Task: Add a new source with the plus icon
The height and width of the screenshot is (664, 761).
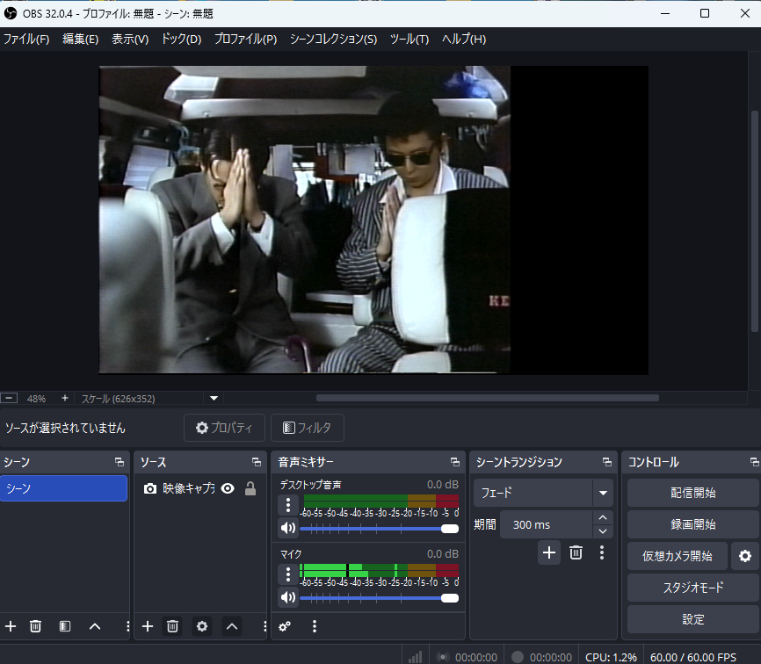Action: pos(148,626)
